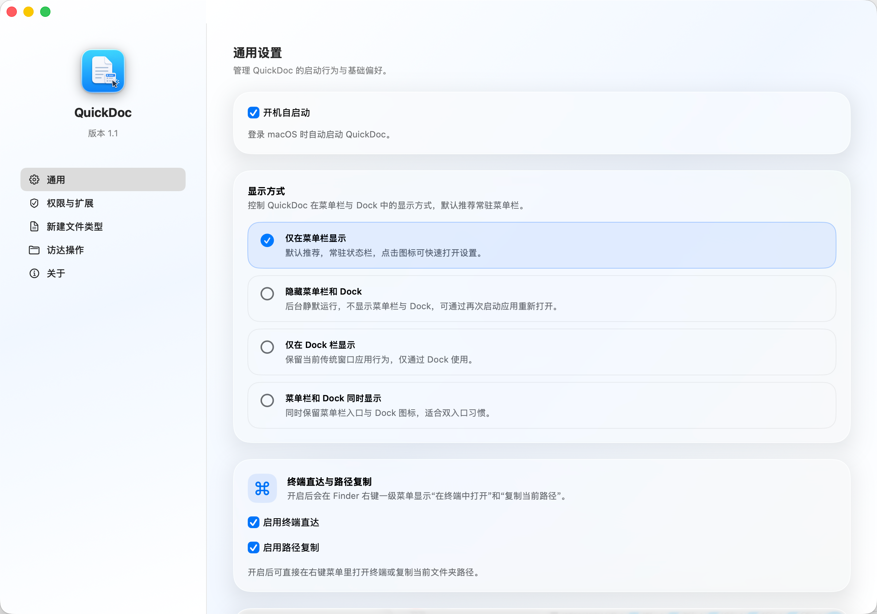
Task: Click the folder icon beside 访达操作
Action: (x=34, y=250)
